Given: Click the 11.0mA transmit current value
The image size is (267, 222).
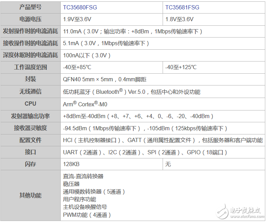Looking at the screenshot, I should pyautogui.click(x=133, y=32).
